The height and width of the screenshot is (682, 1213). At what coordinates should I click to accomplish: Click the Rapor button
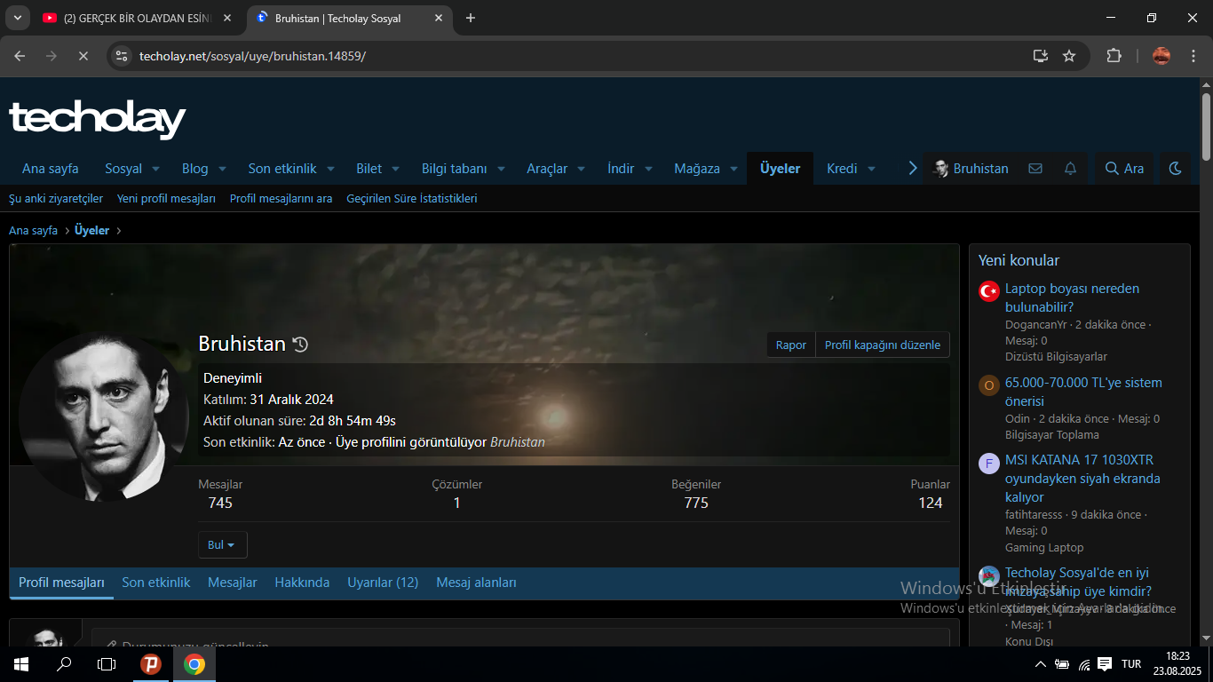[791, 345]
